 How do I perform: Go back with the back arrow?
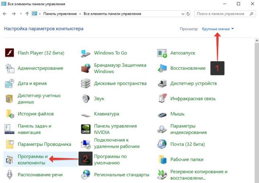4,14
